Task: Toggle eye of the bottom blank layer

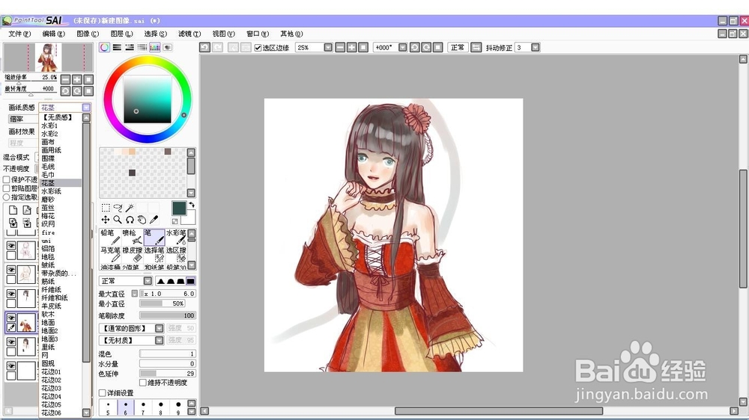Action: pos(11,366)
